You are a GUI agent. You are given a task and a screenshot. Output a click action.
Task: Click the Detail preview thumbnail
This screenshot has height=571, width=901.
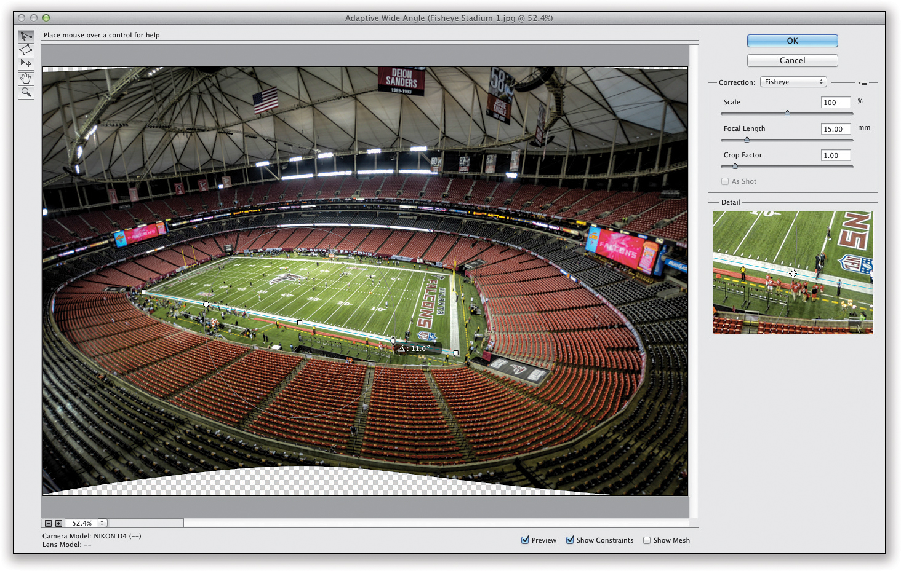[x=793, y=273]
